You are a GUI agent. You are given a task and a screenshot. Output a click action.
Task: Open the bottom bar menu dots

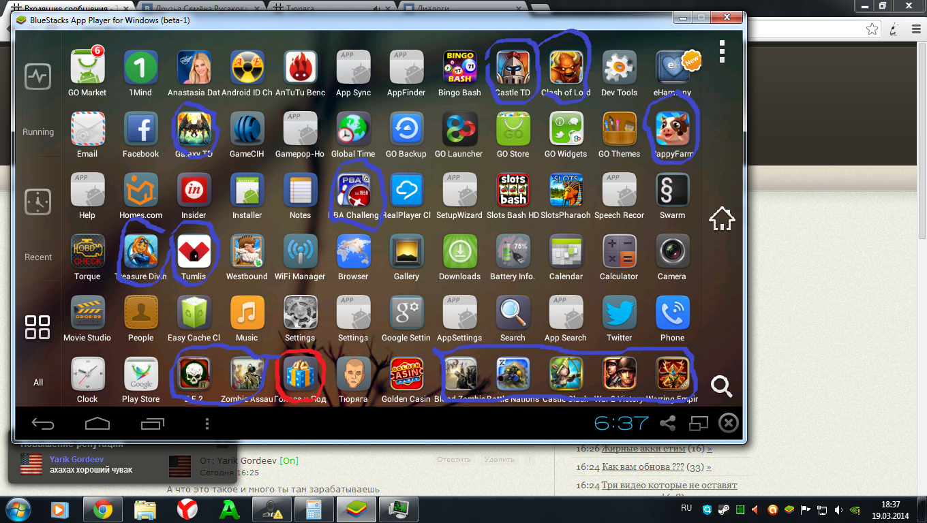(207, 424)
